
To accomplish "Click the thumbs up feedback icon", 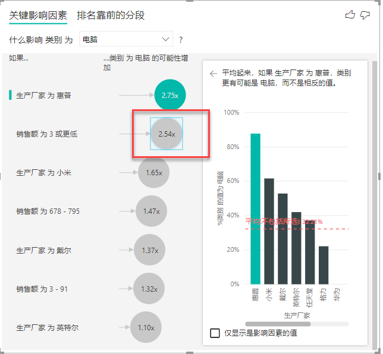I will click(x=350, y=15).
